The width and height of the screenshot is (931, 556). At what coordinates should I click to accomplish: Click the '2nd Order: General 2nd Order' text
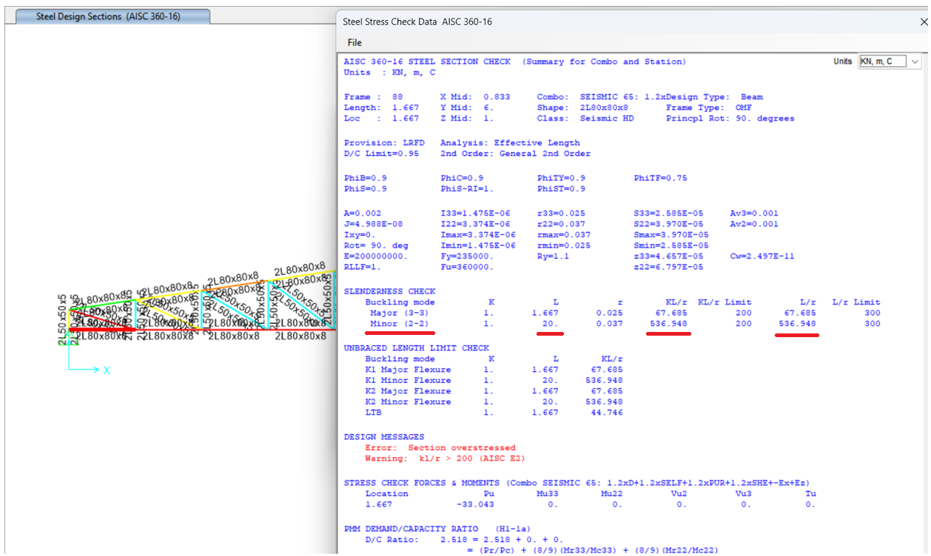[x=516, y=154]
